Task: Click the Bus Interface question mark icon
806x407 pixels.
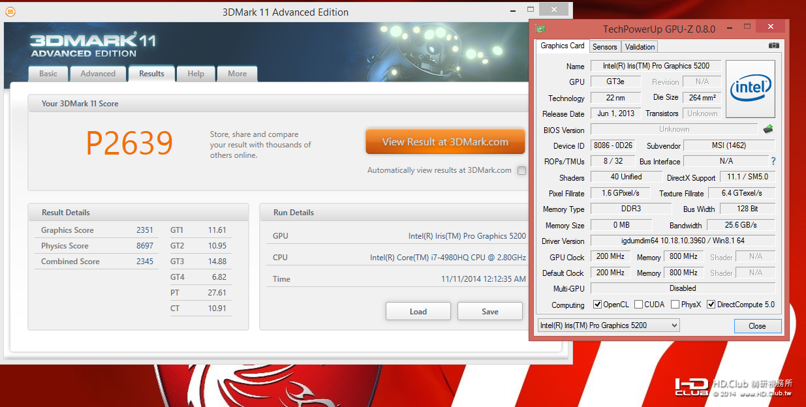Action: pyautogui.click(x=773, y=161)
